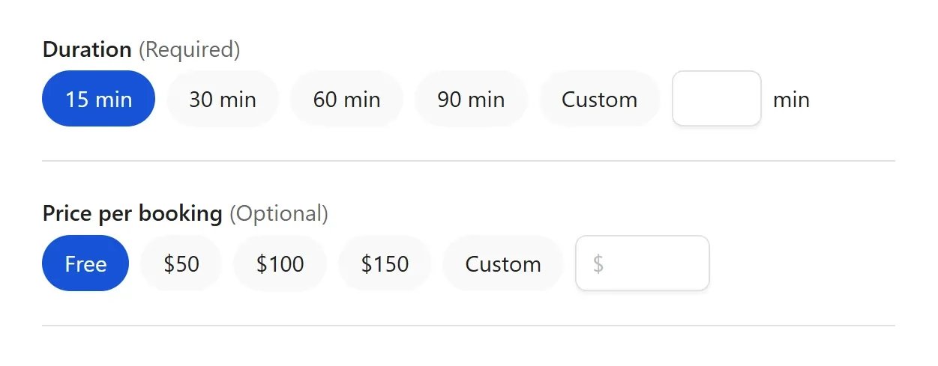This screenshot has width=938, height=366.
Task: Select Custom duration option
Action: point(599,99)
